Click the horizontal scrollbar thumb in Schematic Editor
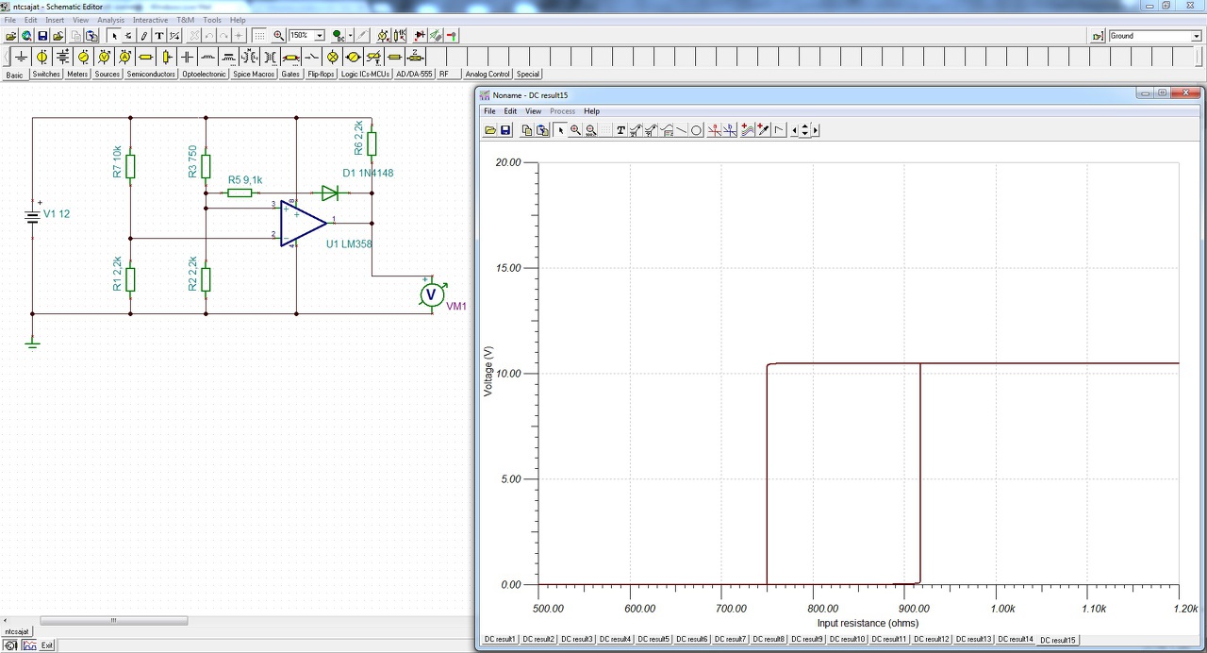This screenshot has height=653, width=1207. [113, 620]
